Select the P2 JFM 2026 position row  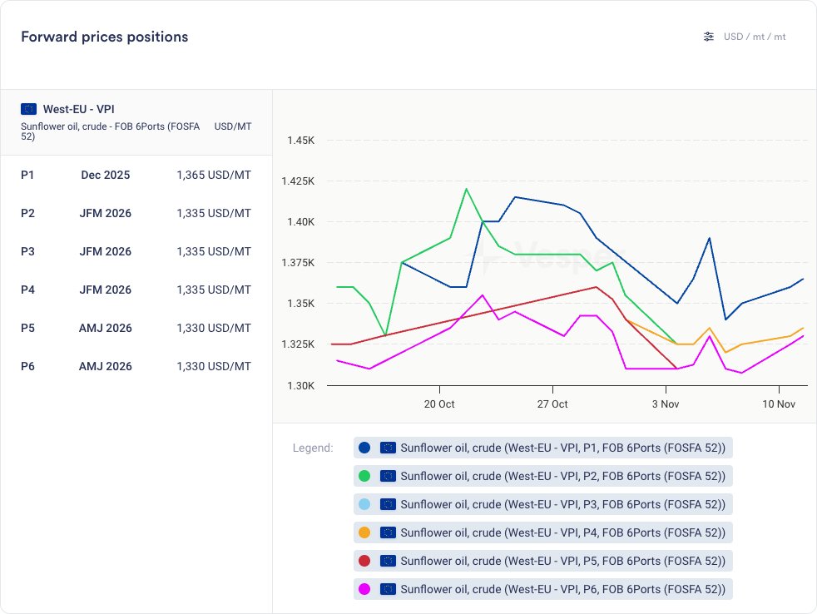click(x=136, y=213)
